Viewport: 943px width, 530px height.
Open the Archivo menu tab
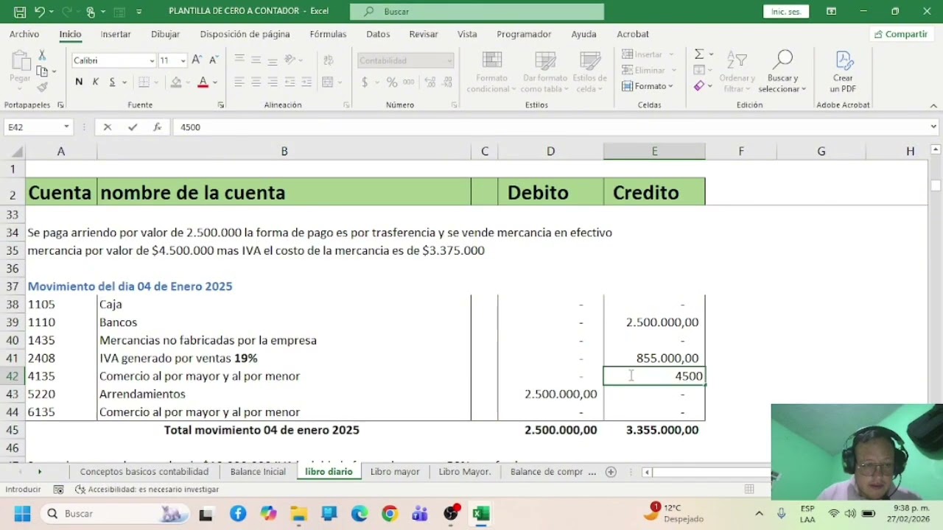tap(24, 34)
